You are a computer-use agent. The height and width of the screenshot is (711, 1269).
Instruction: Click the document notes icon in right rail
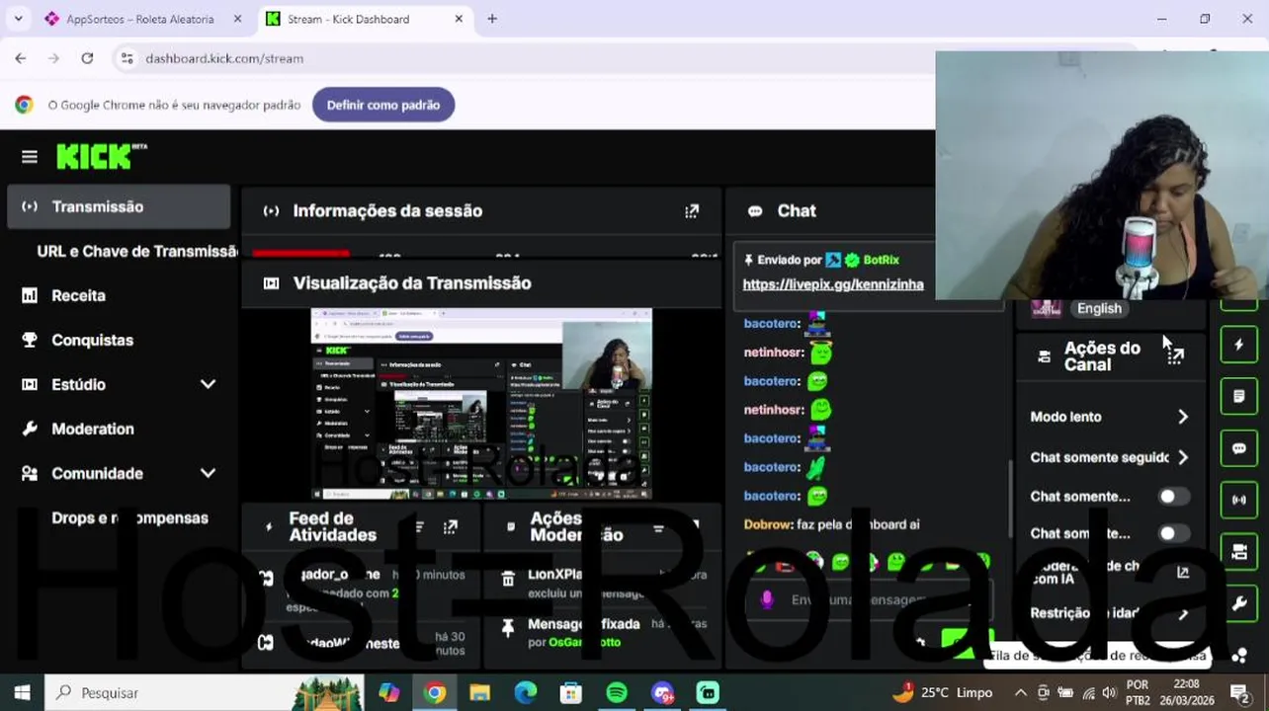[x=1239, y=396]
